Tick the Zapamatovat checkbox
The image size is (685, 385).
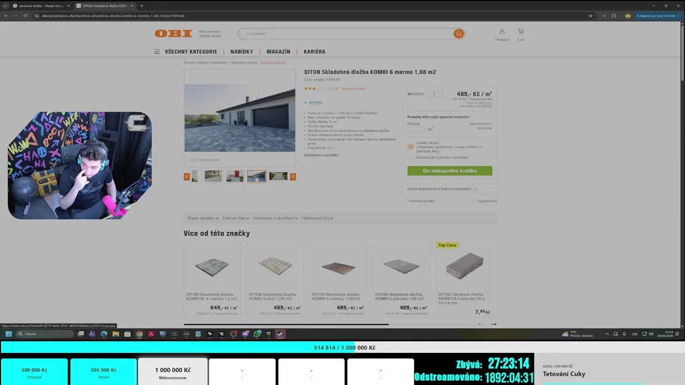coord(474,201)
